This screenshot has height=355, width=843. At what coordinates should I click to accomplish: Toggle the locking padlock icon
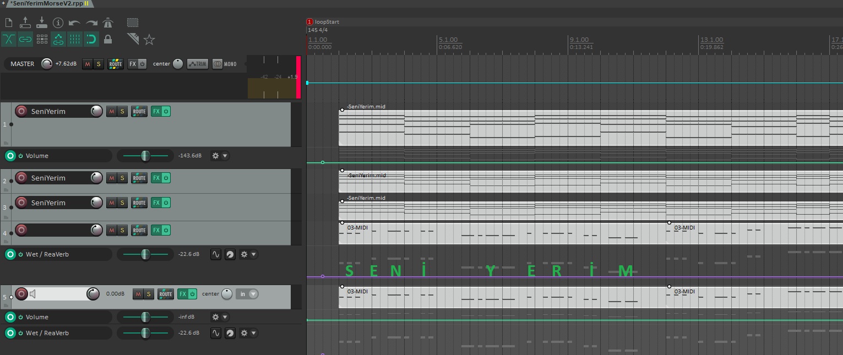click(108, 39)
